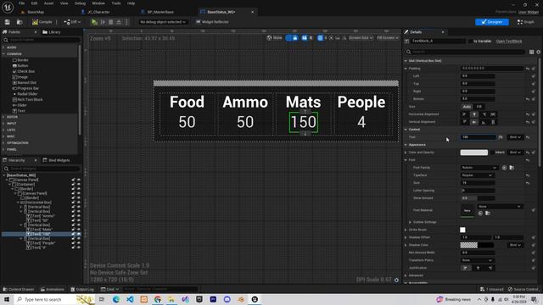Screen dimensions: 543x305
Task: Open the Asset menu
Action: 48,3
